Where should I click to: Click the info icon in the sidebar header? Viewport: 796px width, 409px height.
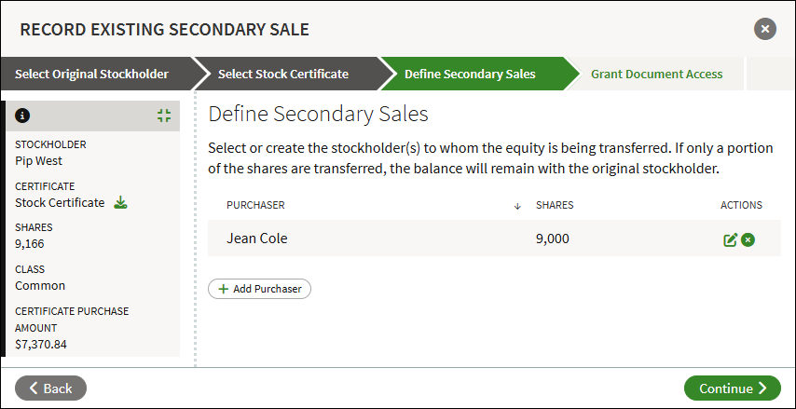22,116
